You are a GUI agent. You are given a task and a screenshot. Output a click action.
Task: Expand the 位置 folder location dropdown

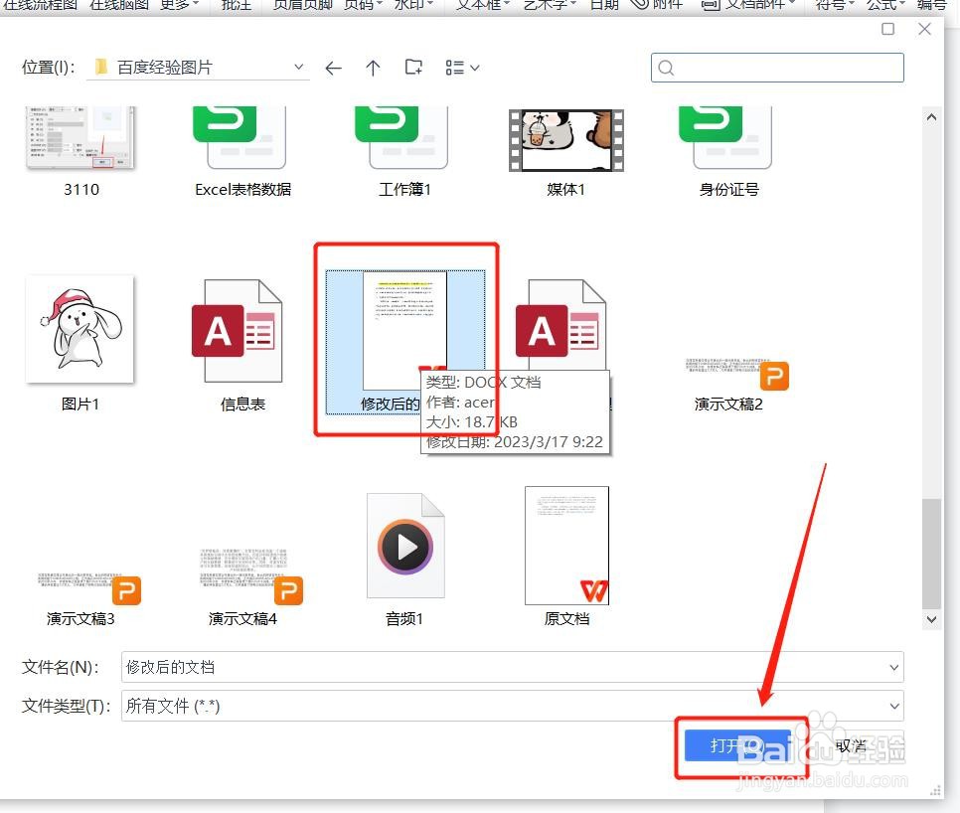click(299, 67)
